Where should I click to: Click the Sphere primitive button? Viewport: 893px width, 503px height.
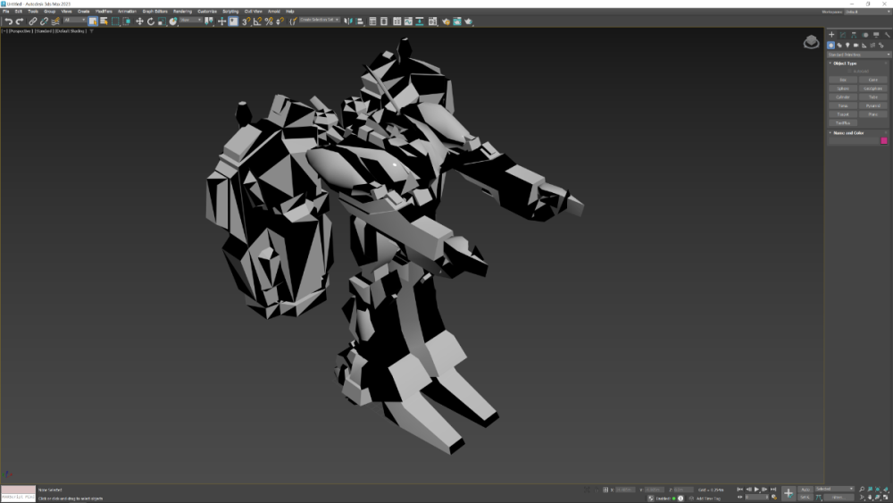843,88
